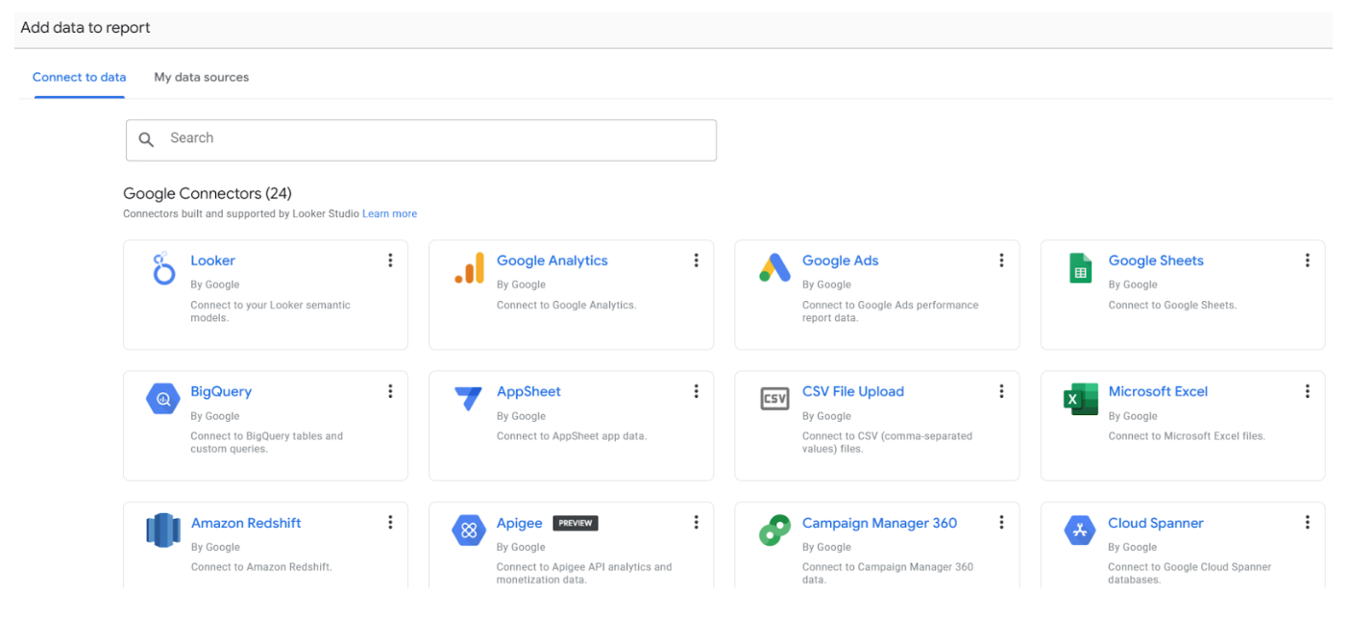
Task: Focus the Search connectors input field
Action: 421,139
